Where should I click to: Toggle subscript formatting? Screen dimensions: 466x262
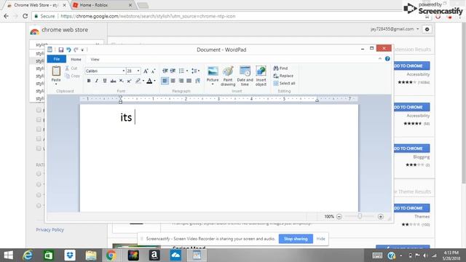point(122,81)
